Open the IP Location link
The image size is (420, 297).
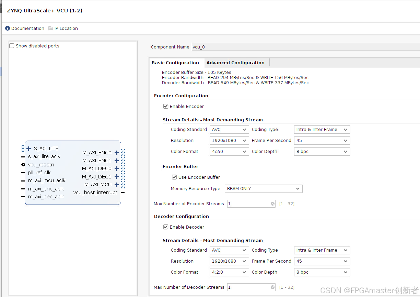(x=63, y=29)
